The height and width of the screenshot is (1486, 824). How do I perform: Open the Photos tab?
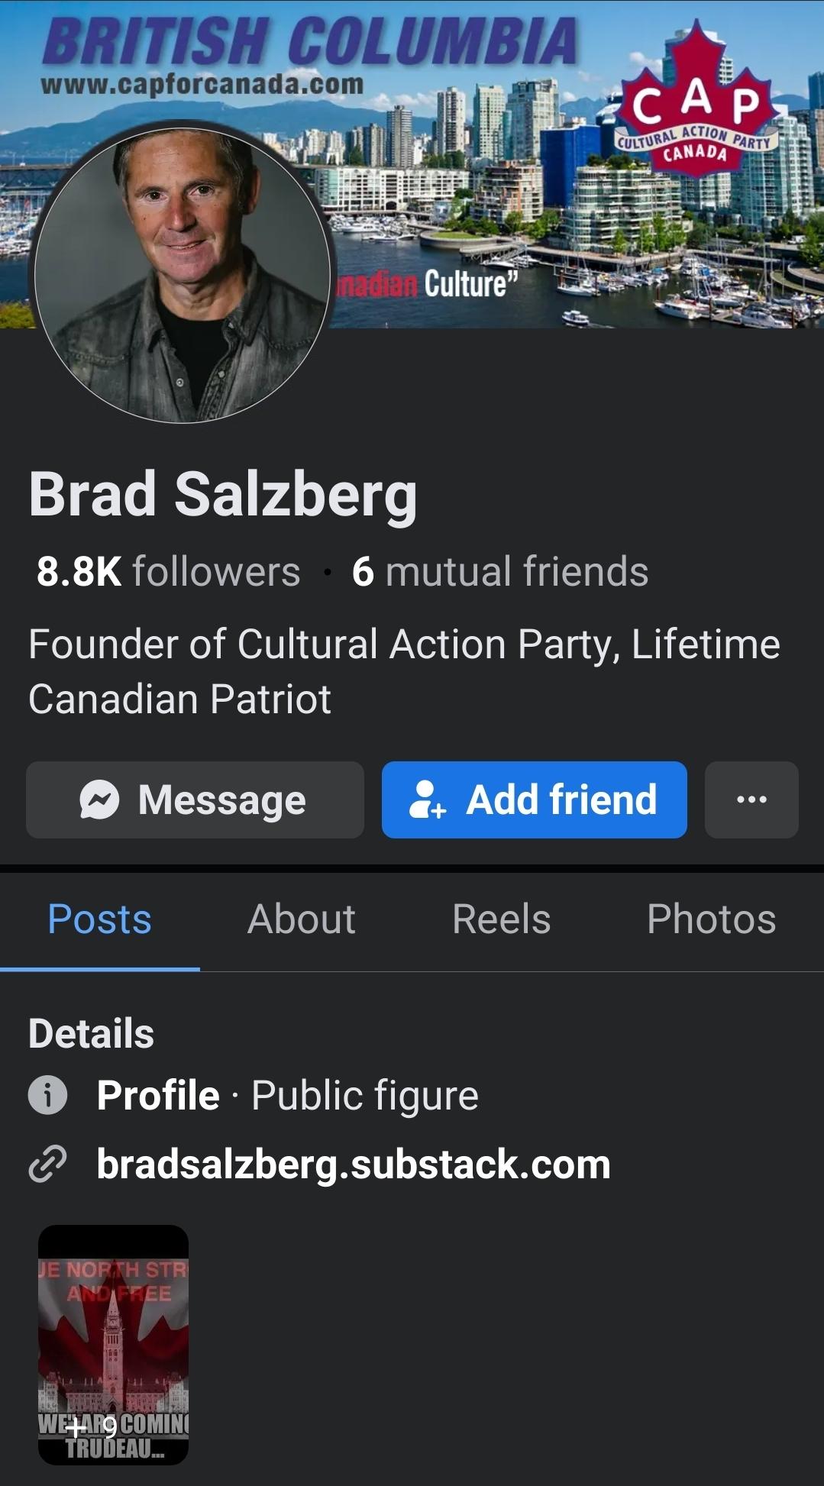click(711, 919)
